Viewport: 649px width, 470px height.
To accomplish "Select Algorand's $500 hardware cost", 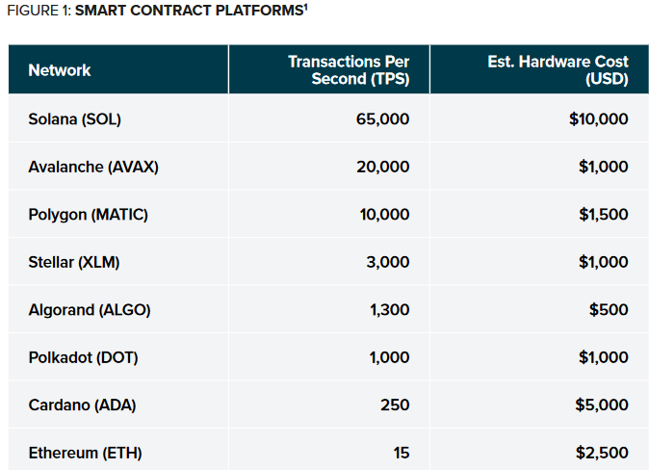I will [610, 310].
